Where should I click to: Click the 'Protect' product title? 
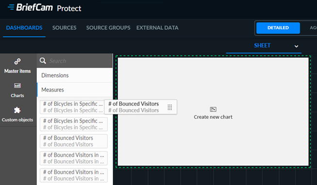point(69,8)
